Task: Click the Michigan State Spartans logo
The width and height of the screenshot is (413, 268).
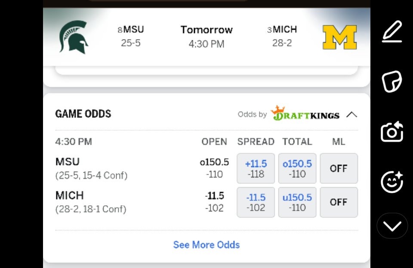Action: pyautogui.click(x=74, y=37)
